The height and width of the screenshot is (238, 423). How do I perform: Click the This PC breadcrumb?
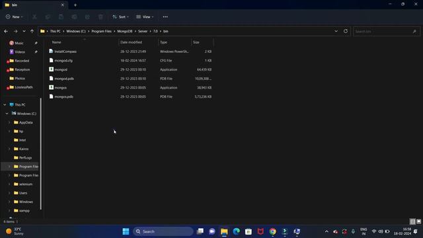click(x=56, y=31)
